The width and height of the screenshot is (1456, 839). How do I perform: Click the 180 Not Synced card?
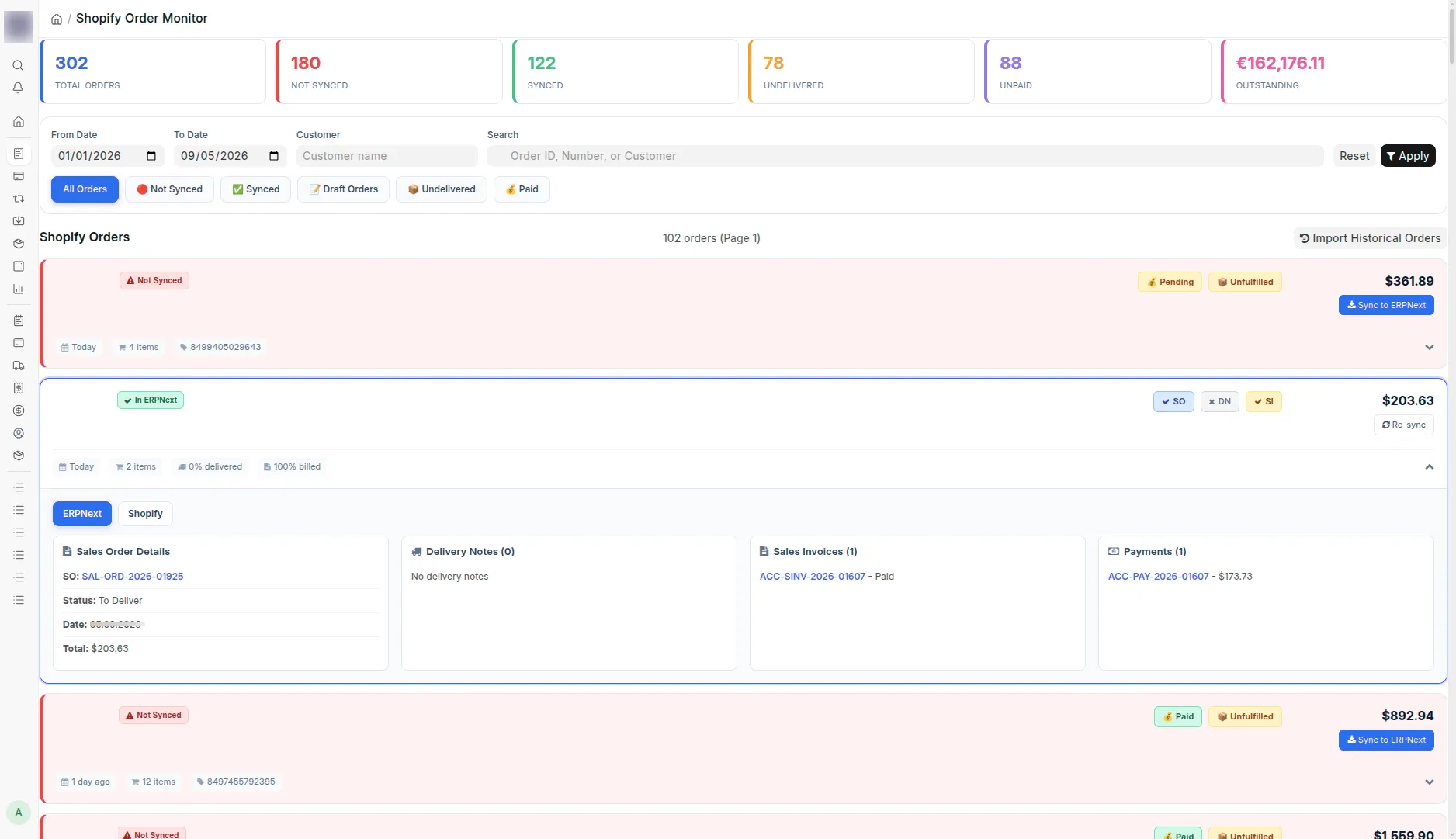[x=389, y=71]
